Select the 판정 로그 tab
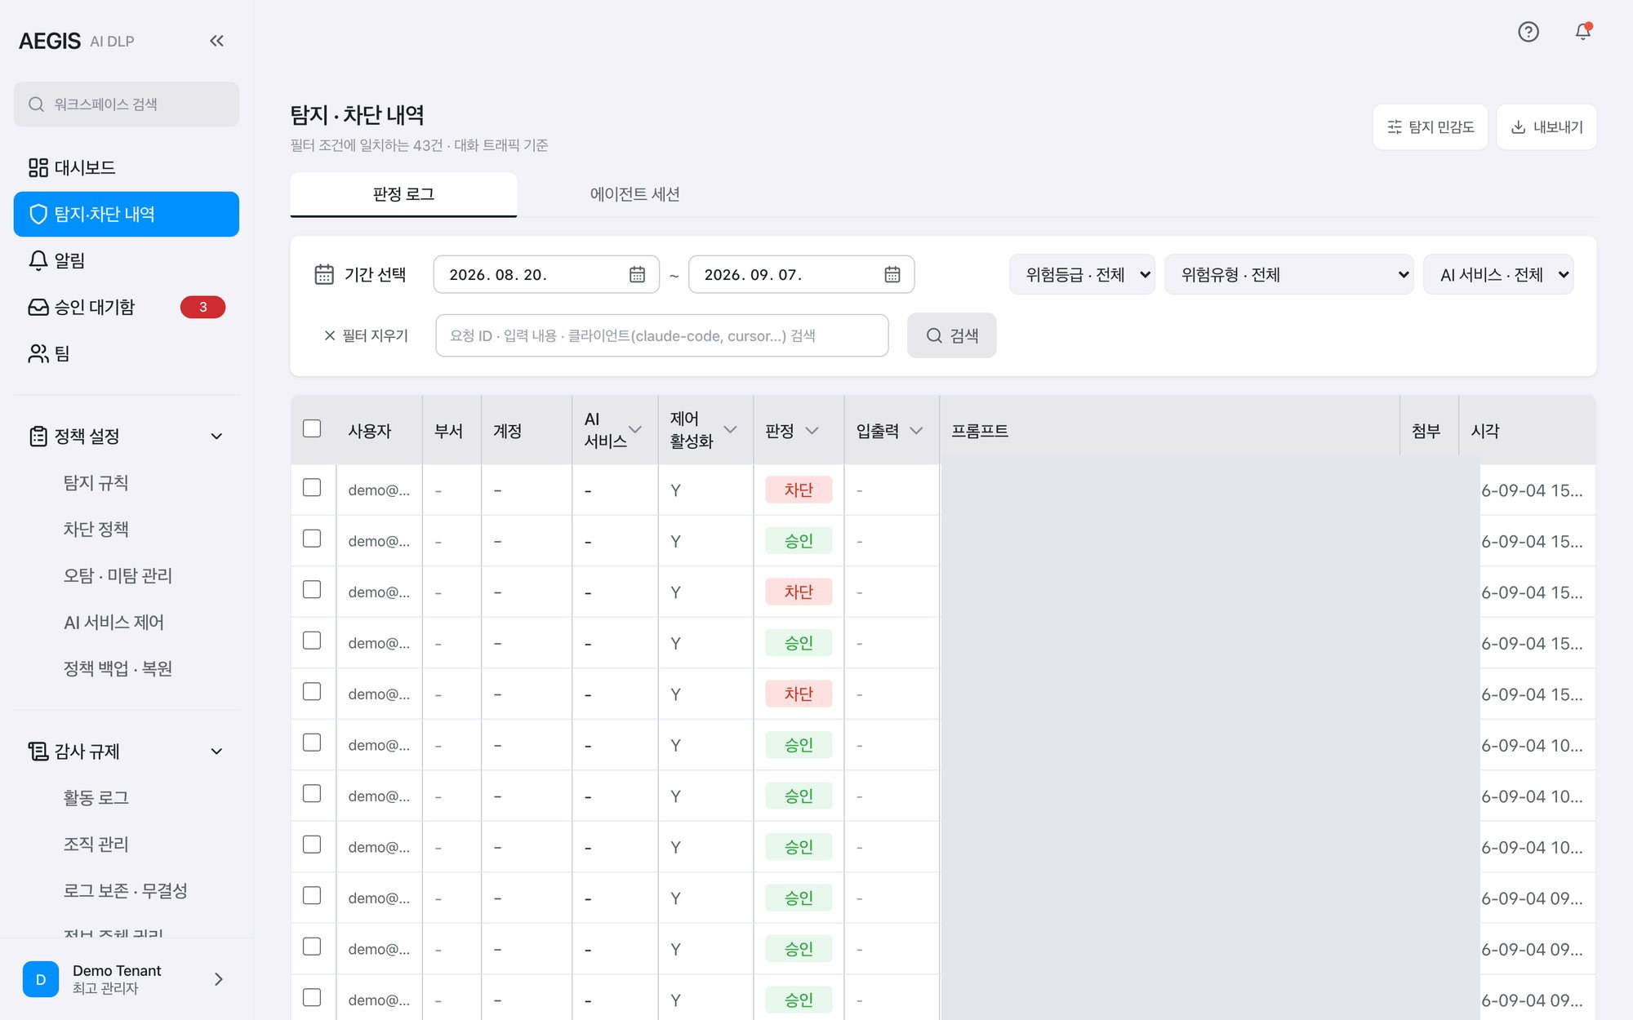The width and height of the screenshot is (1633, 1020). (x=403, y=194)
